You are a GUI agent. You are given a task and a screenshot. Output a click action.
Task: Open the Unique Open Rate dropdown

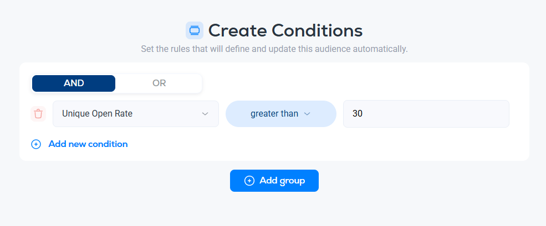136,114
